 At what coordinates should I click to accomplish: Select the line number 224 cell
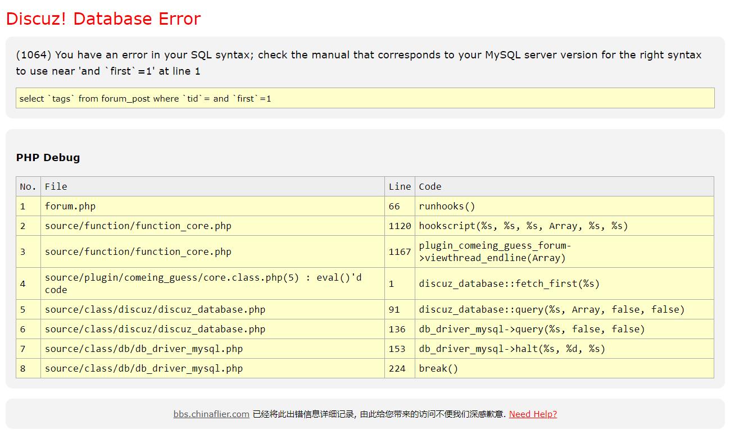pos(400,368)
